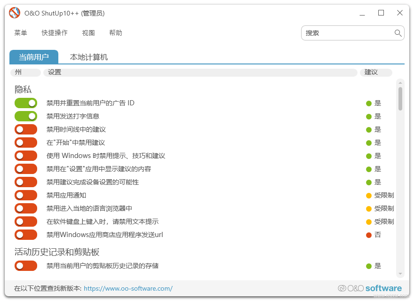Click green recommendation dot for 禁用并重置当前用户的广告 ID
This screenshot has width=414, height=301.
click(x=369, y=103)
